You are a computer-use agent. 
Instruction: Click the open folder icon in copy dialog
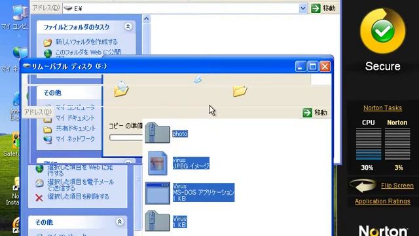(121, 88)
